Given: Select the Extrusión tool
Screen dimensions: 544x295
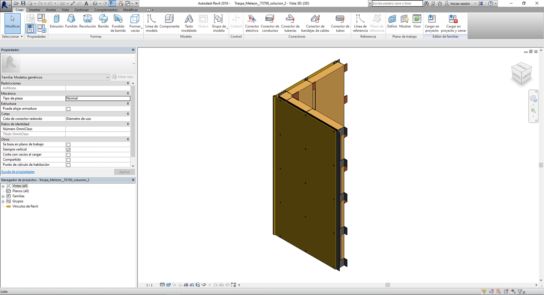Looking at the screenshot, I should [x=56, y=21].
